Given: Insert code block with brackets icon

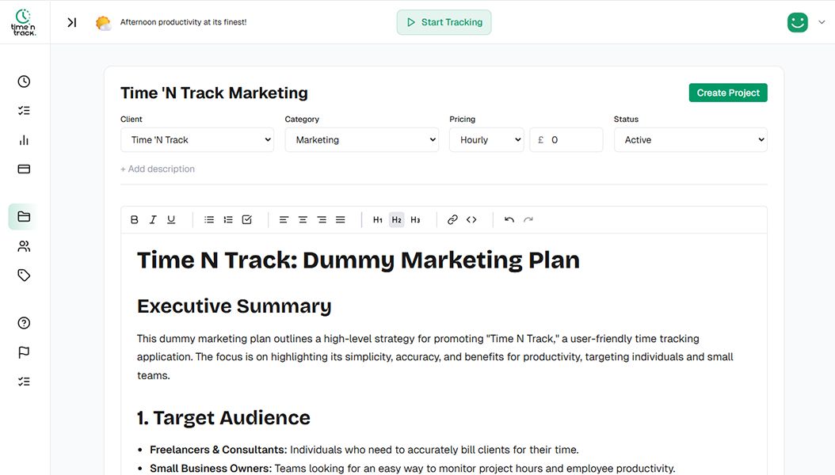Looking at the screenshot, I should tap(471, 219).
